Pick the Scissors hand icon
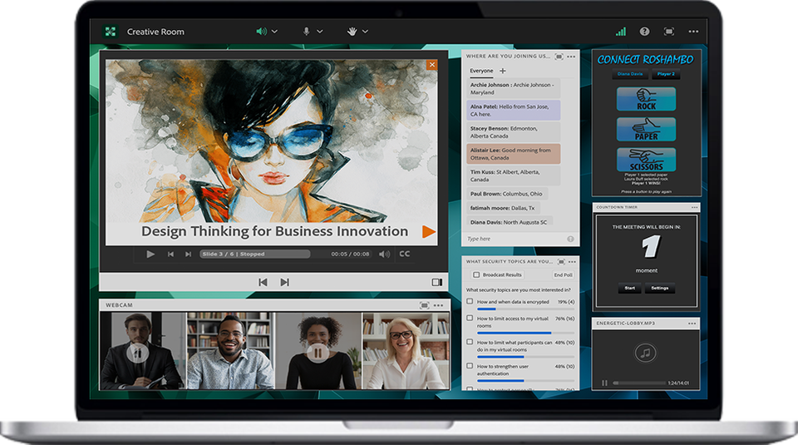The image size is (798, 445). click(646, 160)
